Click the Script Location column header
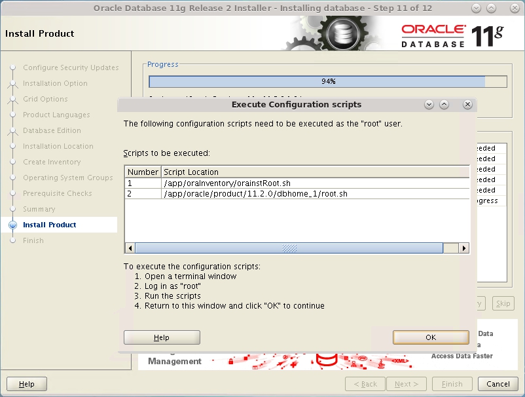Viewport: 525px width, 397px height. coord(316,172)
